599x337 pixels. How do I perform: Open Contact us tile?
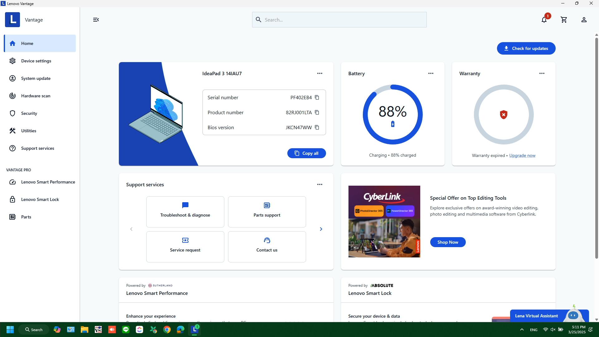point(267,247)
